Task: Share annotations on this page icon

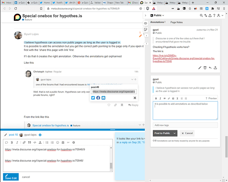Action: click(x=210, y=15)
